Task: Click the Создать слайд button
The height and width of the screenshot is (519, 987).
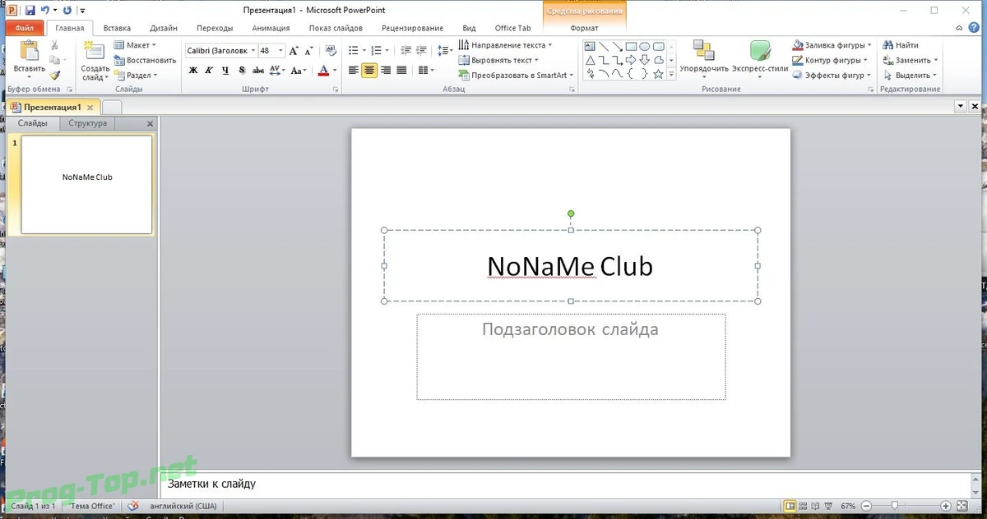Action: (95, 60)
